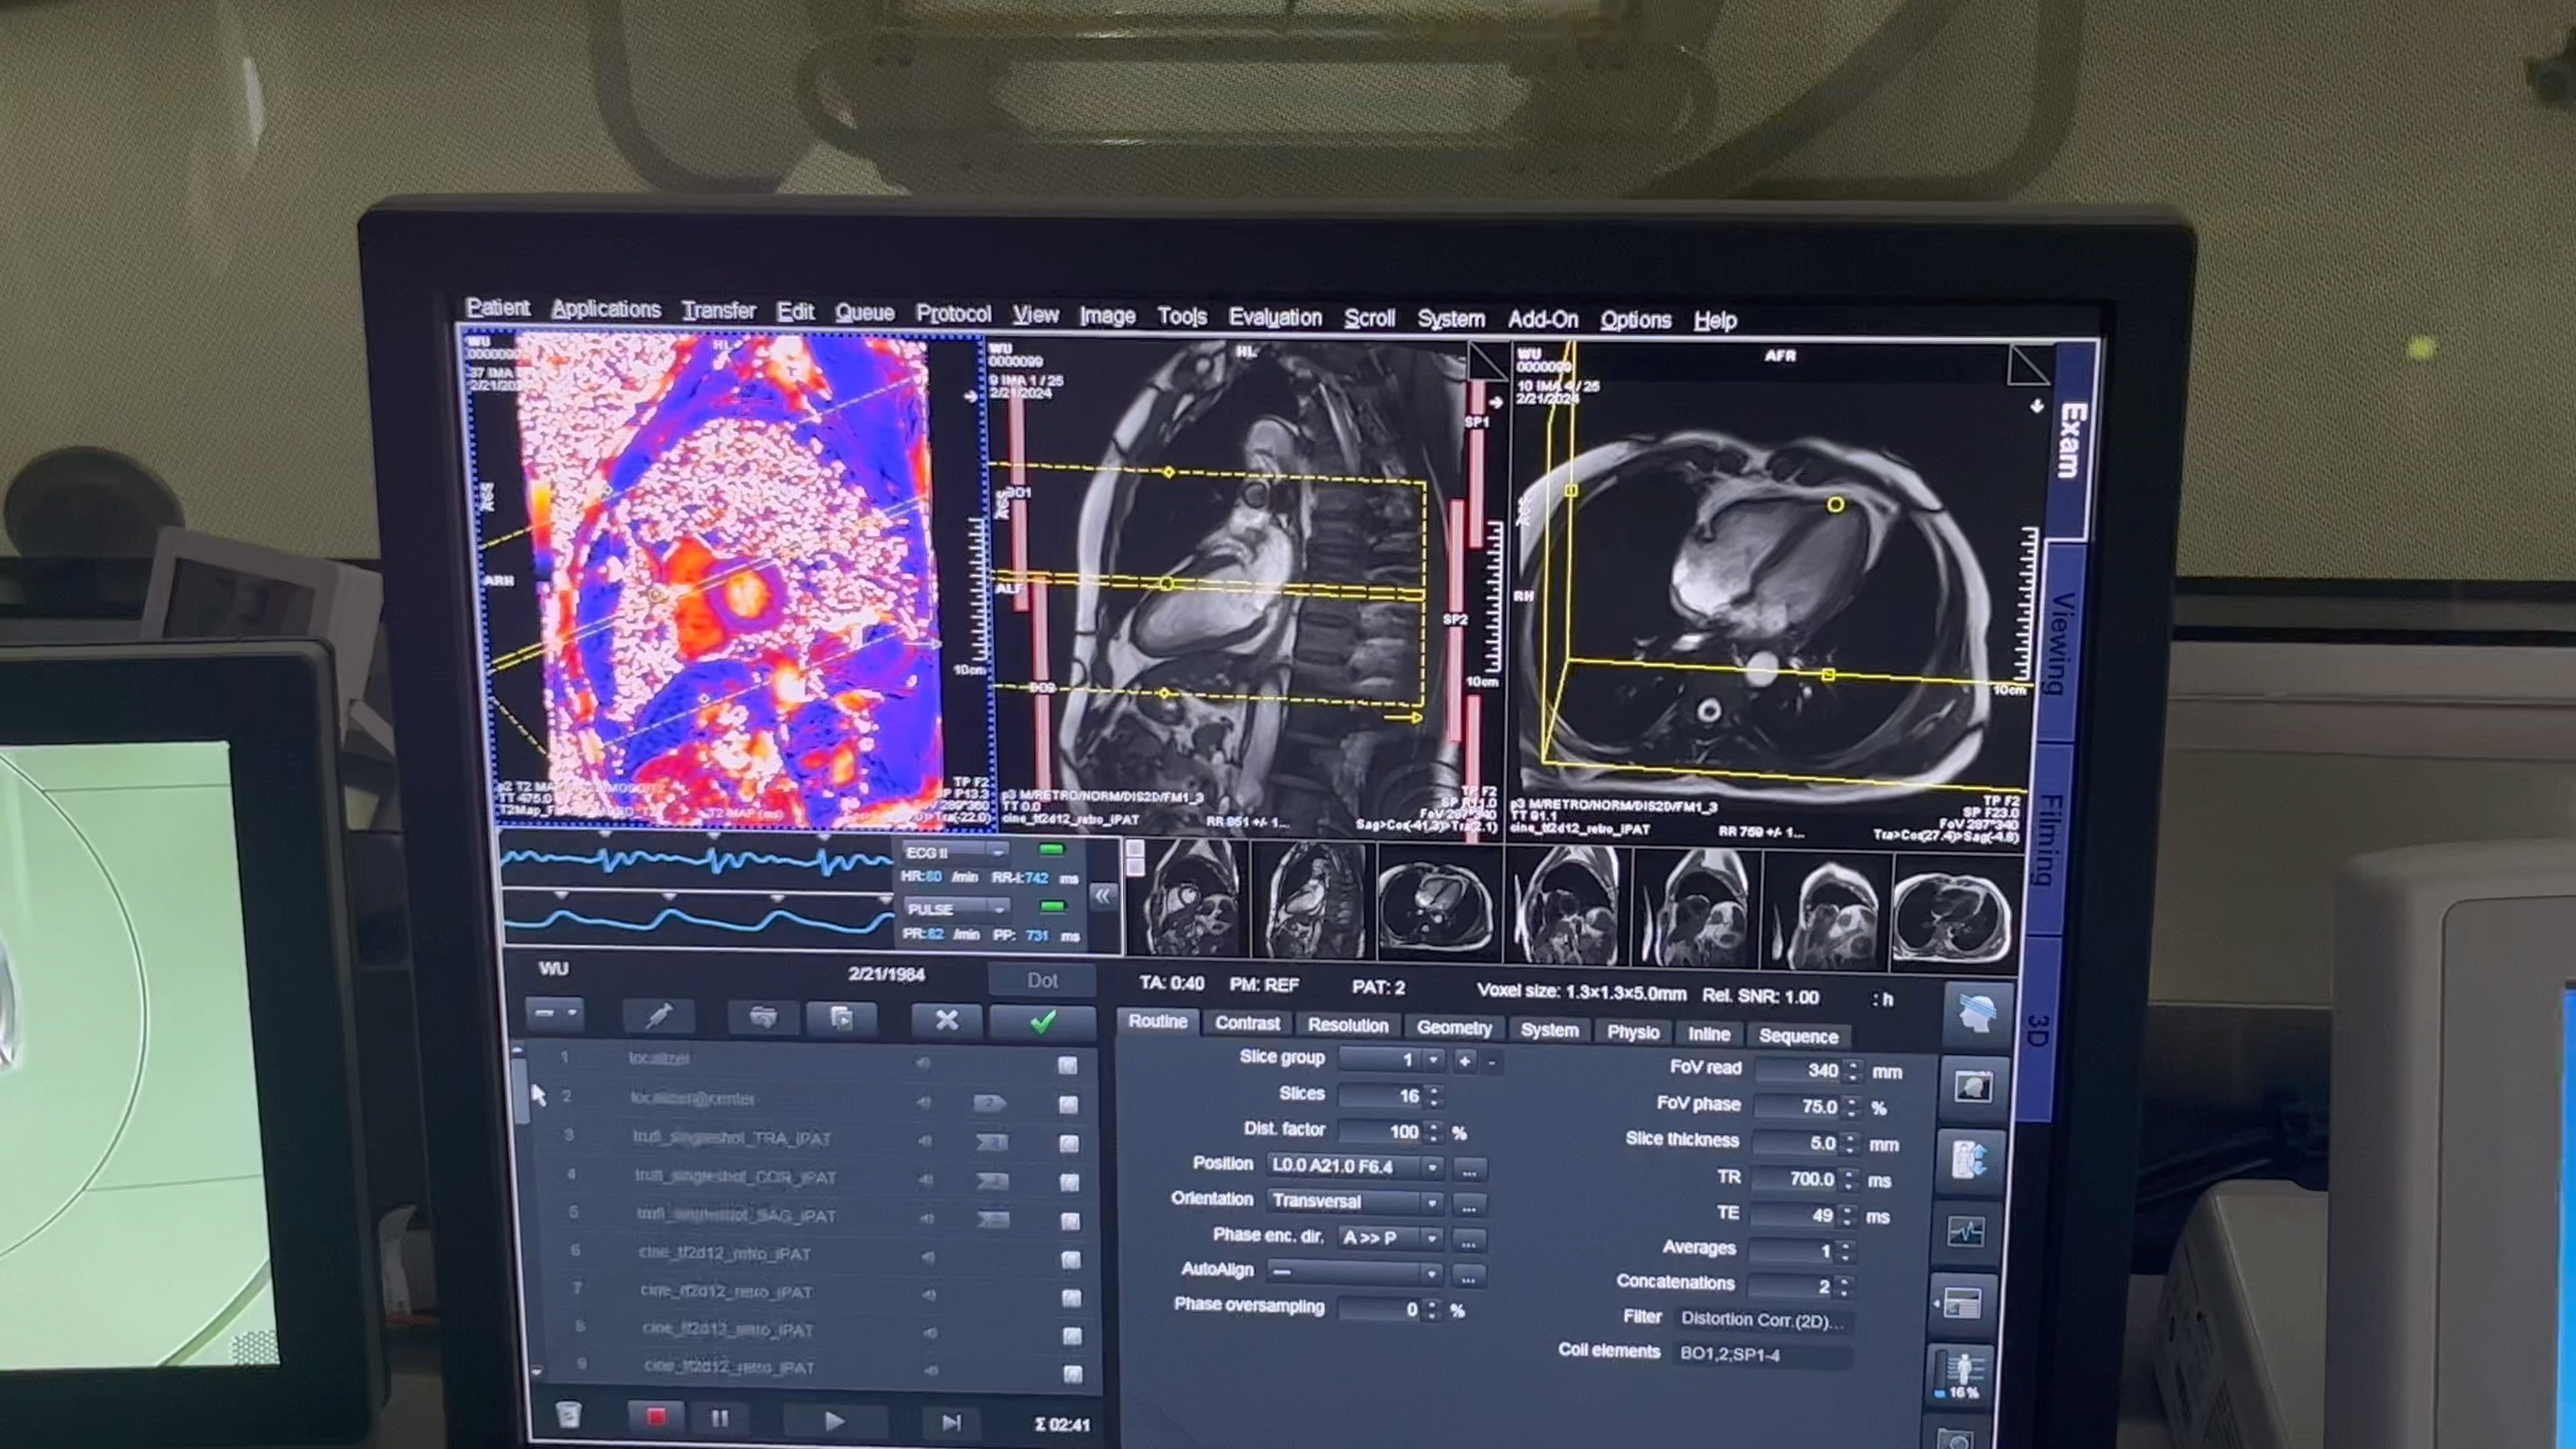
Task: Click the trash can delete icon
Action: (x=568, y=1414)
